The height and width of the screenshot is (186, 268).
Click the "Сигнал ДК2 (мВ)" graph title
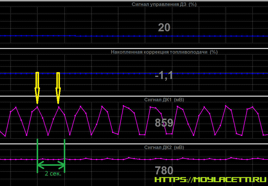pyautogui.click(x=164, y=147)
